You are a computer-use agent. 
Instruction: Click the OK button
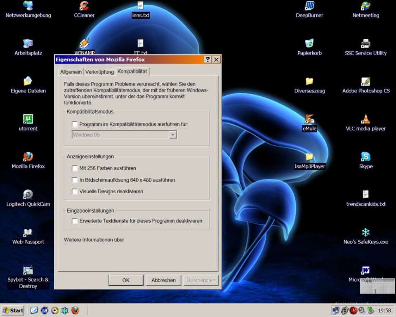[x=126, y=280]
